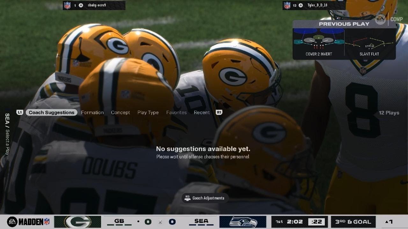Click the NFL shield beside Tyler_D_D_10
The width and height of the screenshot is (408, 229).
point(287,5)
